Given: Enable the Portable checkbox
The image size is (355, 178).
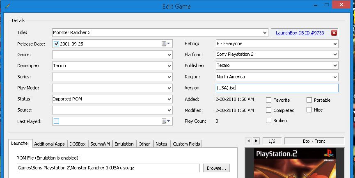Looking at the screenshot, I should point(309,100).
